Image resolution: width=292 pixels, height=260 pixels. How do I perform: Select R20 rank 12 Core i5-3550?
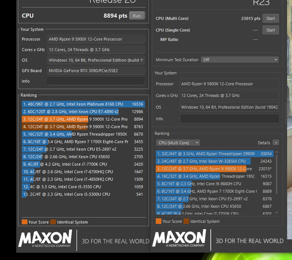83,187
